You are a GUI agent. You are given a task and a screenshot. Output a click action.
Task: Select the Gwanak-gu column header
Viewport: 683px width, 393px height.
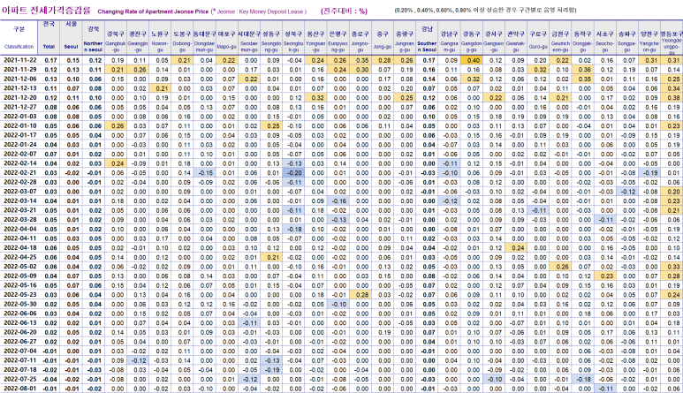pyautogui.click(x=516, y=37)
